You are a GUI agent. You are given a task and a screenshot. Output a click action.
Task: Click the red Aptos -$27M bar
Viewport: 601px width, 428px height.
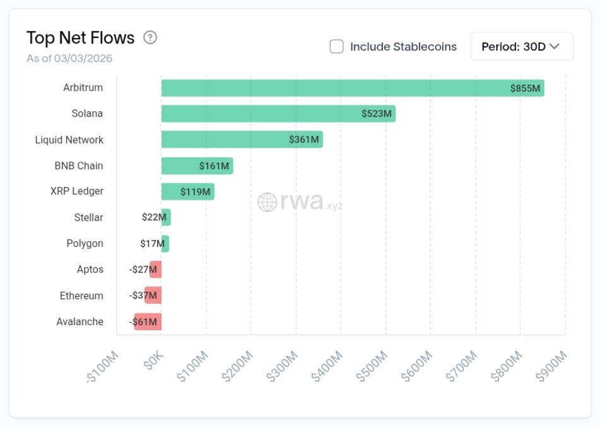click(x=156, y=270)
